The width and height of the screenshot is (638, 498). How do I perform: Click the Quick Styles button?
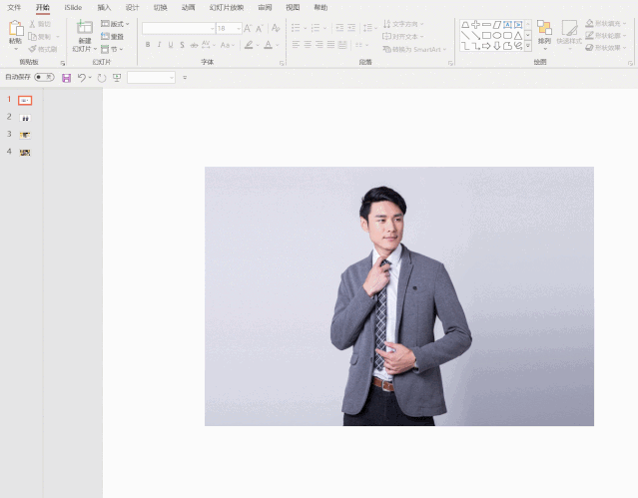pyautogui.click(x=569, y=33)
